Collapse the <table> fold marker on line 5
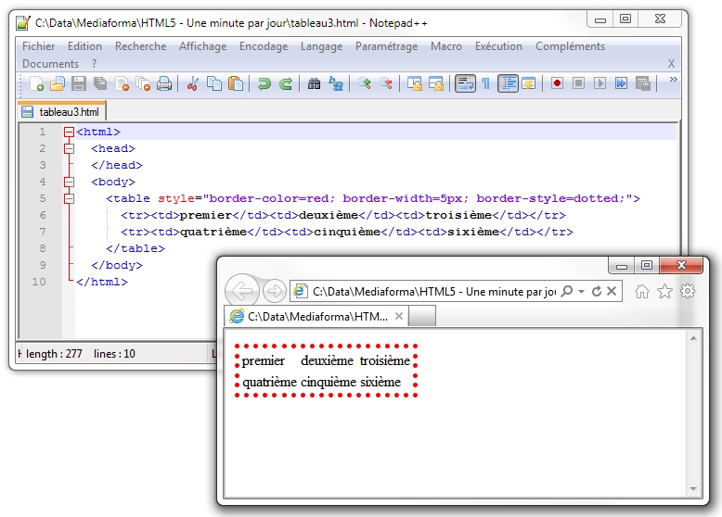Viewport: 722px width, 517px height. click(69, 198)
